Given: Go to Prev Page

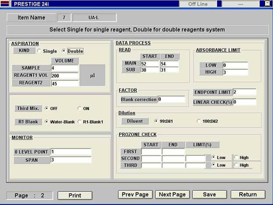Looking at the screenshot, I should (x=135, y=195).
